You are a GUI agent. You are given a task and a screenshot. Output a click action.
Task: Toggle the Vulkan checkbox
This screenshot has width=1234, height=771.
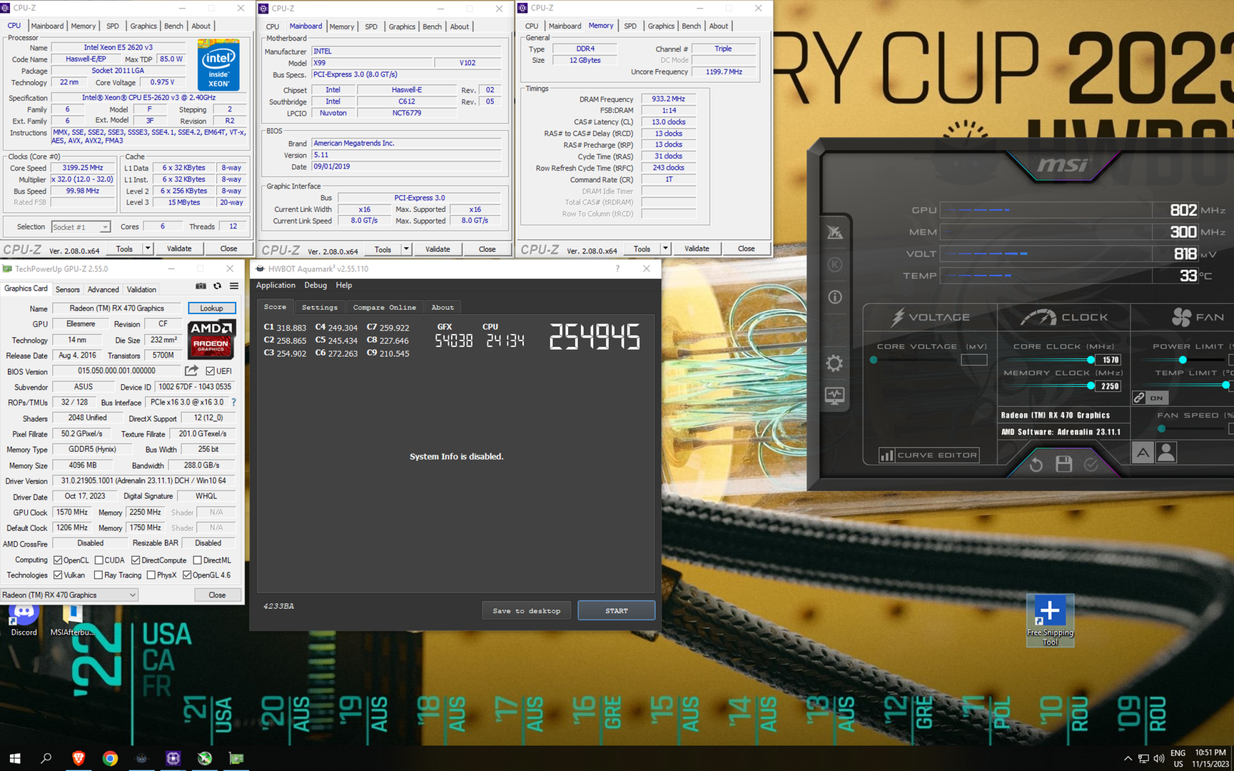coord(59,575)
